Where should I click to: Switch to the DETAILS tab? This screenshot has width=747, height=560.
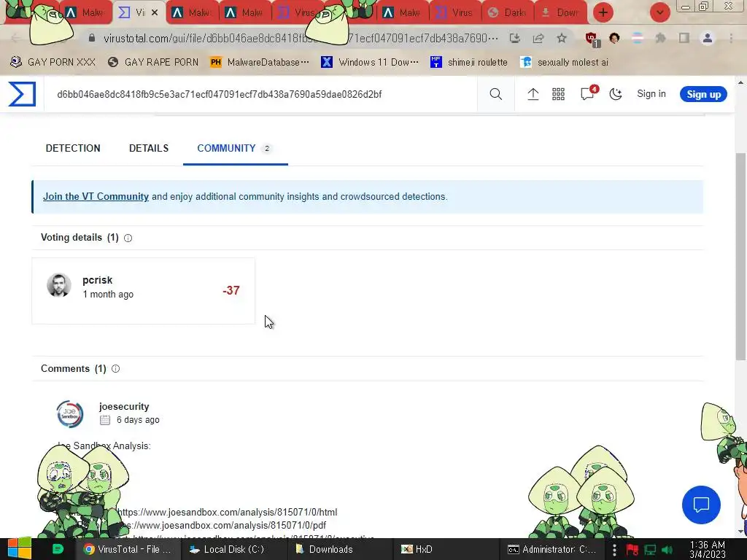tap(149, 148)
